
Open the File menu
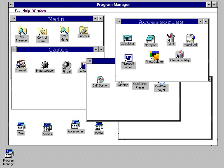(x=17, y=10)
